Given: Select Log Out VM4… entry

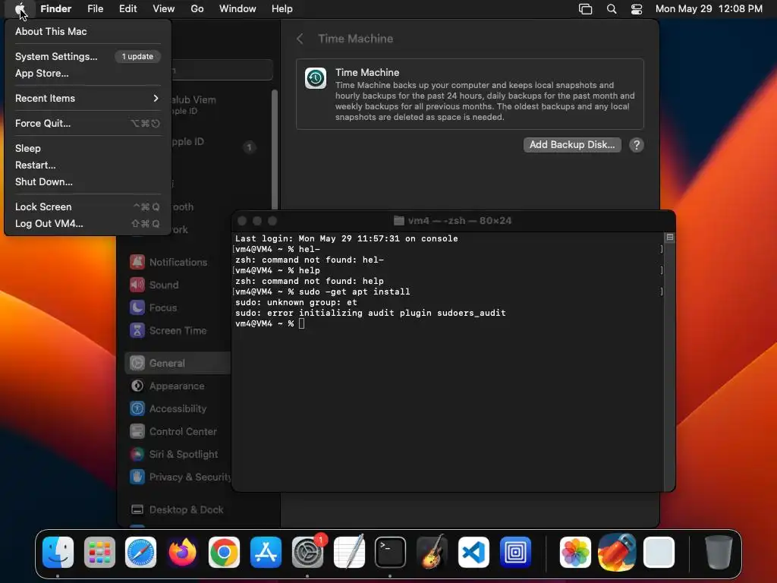Looking at the screenshot, I should point(87,224).
